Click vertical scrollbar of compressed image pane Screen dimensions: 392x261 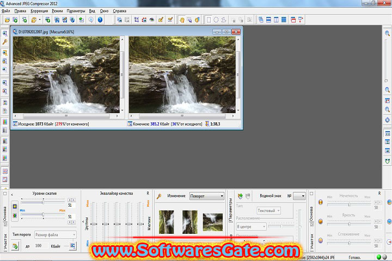(238, 74)
